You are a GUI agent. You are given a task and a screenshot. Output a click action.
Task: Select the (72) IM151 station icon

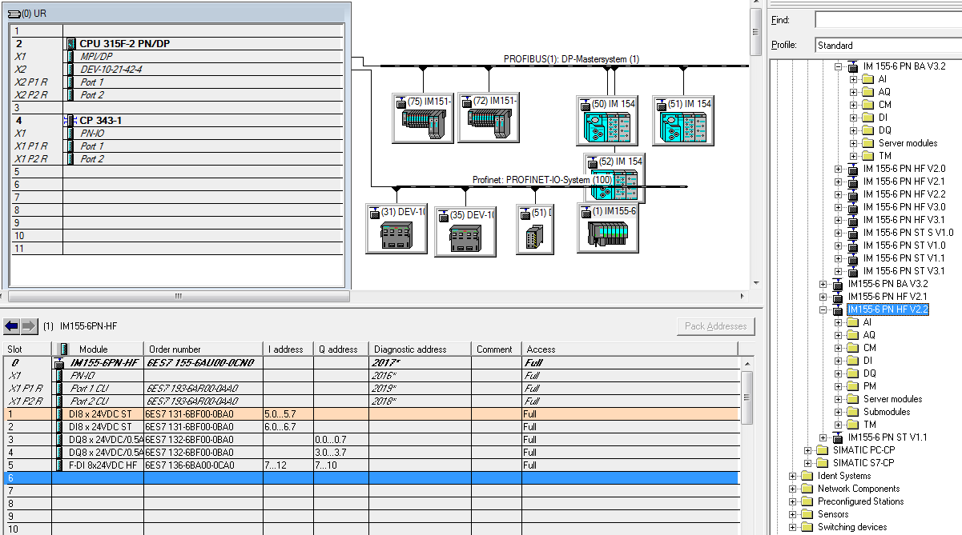click(488, 118)
